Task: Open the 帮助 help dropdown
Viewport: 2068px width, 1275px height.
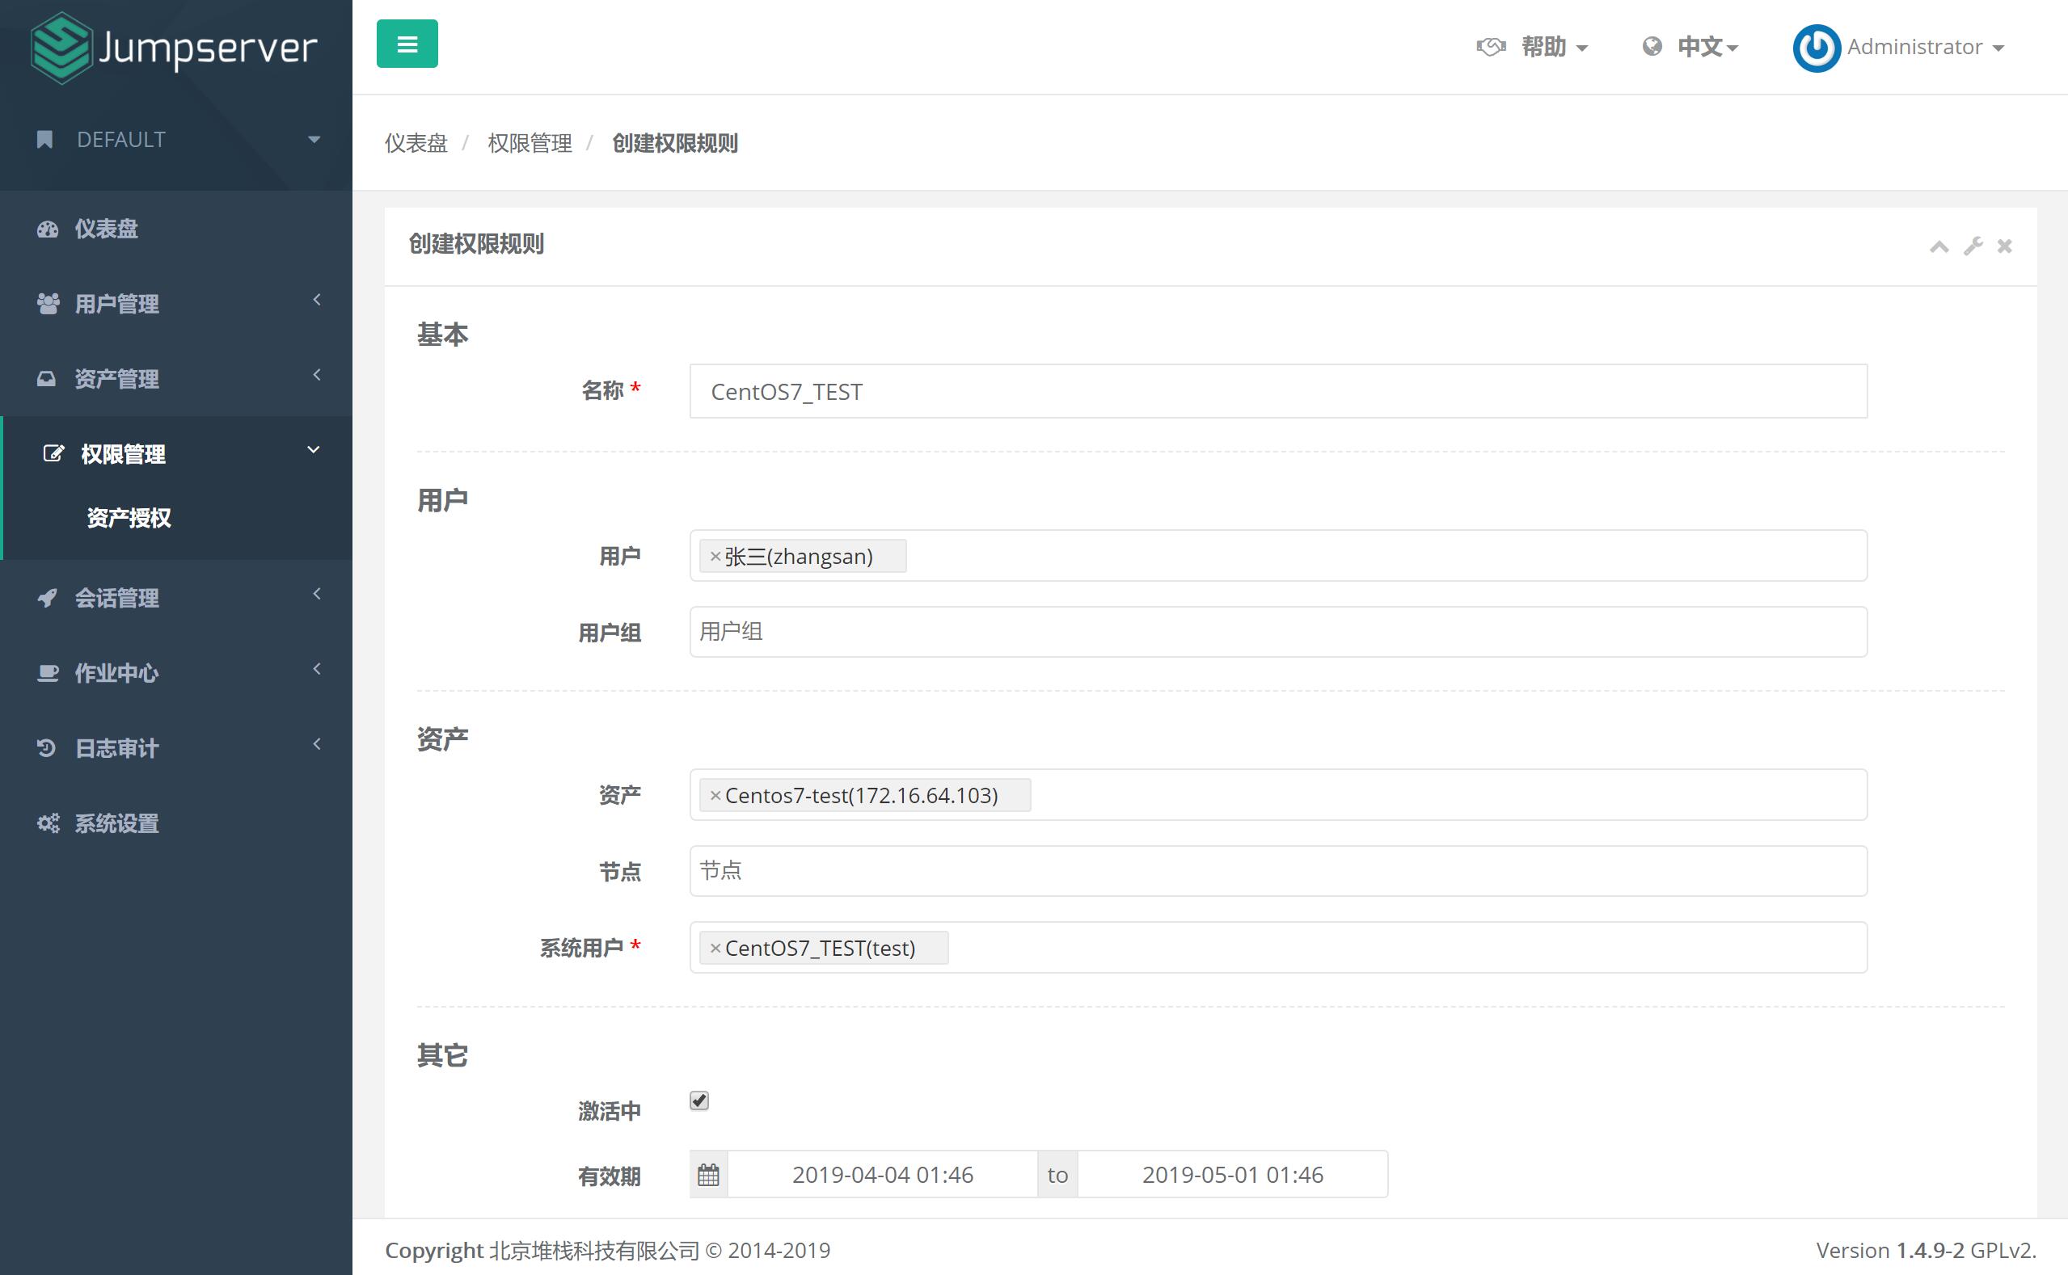Action: (x=1554, y=46)
